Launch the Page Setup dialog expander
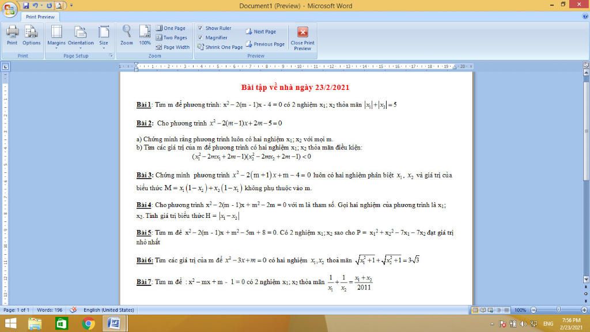The image size is (590, 332). pos(111,56)
